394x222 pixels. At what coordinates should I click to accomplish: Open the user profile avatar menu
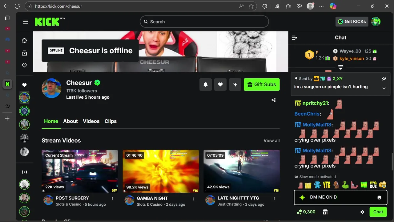pos(376,22)
